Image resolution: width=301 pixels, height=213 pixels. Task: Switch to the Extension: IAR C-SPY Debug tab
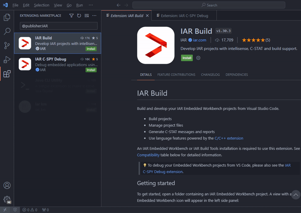pos(184,16)
